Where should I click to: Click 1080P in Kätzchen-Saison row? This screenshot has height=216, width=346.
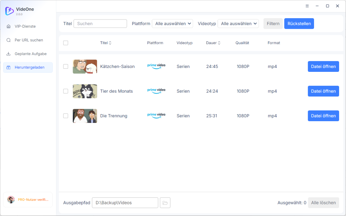tap(243, 67)
